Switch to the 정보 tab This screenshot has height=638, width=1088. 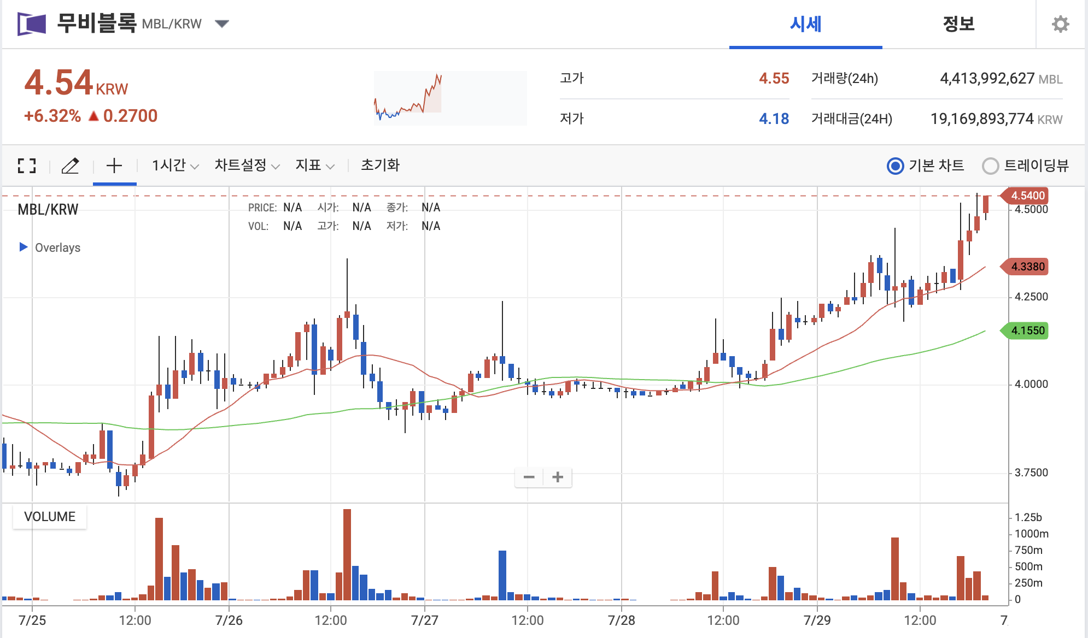[958, 24]
